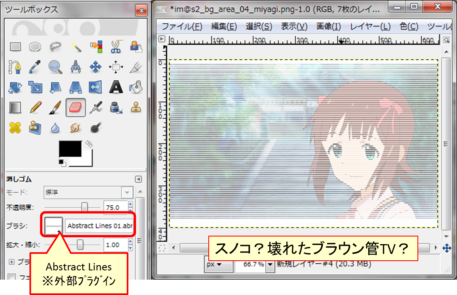457x295 pixels.
Task: Select the Paths tool
Action: tap(15, 67)
